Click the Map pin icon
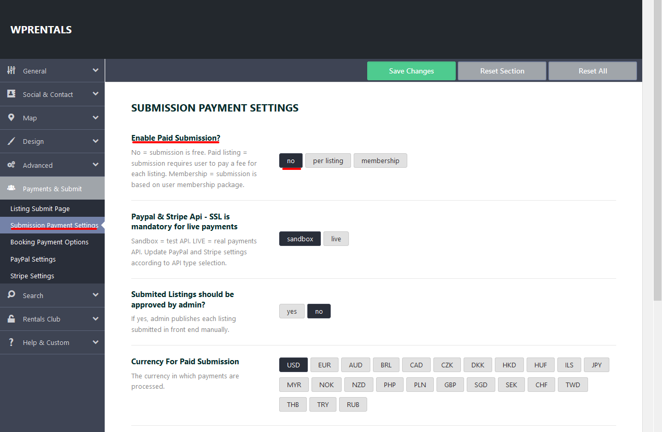This screenshot has width=662, height=432. point(11,117)
